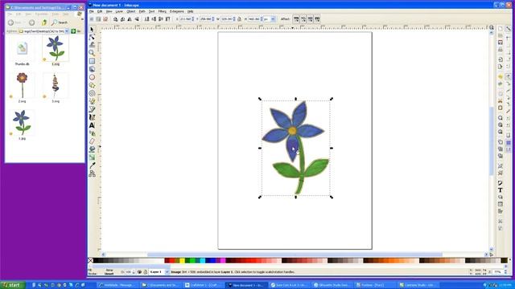Toggle second Affect button: scale rounded corners
Screen dimensions: 515x289
click(x=303, y=19)
